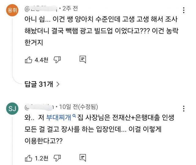The height and width of the screenshot is (165, 196).
Task: Open three-dot menu on SJ's comment
Action: click(x=183, y=109)
